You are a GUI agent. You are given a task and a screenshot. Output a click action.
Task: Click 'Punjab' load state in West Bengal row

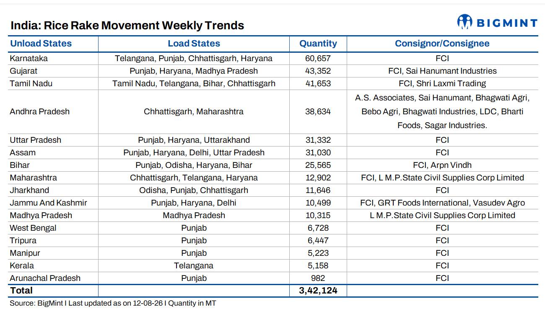click(194, 228)
